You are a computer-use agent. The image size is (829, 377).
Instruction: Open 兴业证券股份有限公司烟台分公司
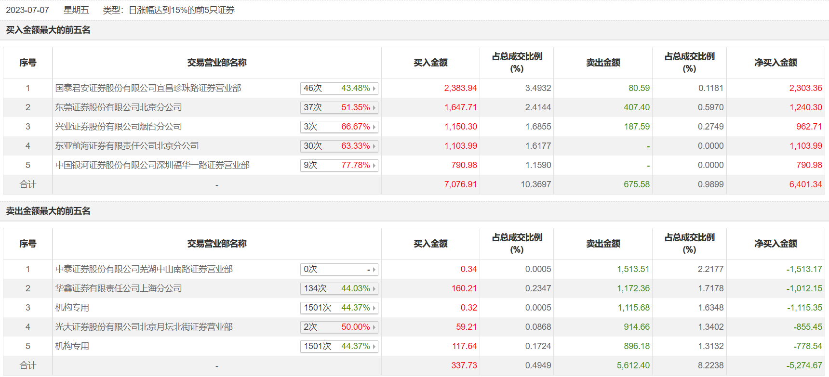click(x=119, y=127)
